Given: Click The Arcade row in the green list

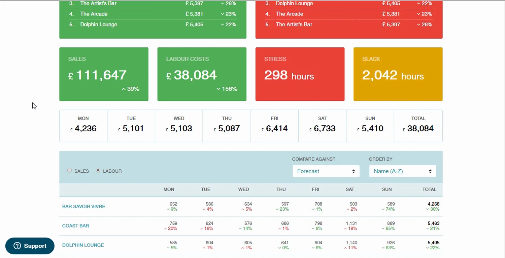Looking at the screenshot, I should point(153,14).
